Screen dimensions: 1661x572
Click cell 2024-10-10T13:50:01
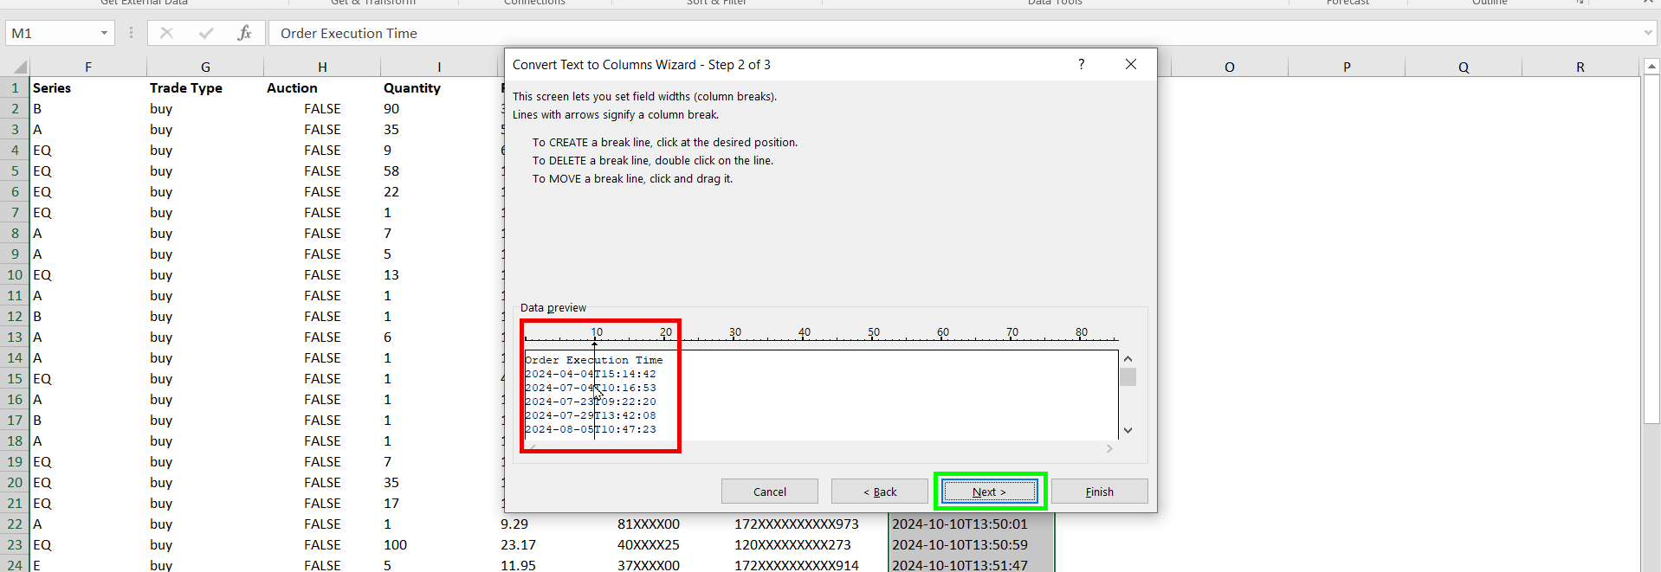972,524
